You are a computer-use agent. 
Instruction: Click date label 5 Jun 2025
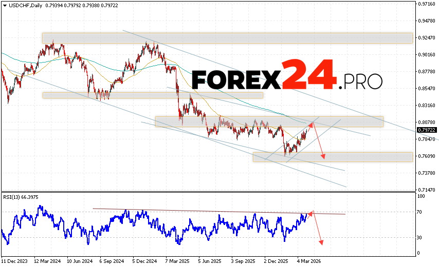(210, 261)
